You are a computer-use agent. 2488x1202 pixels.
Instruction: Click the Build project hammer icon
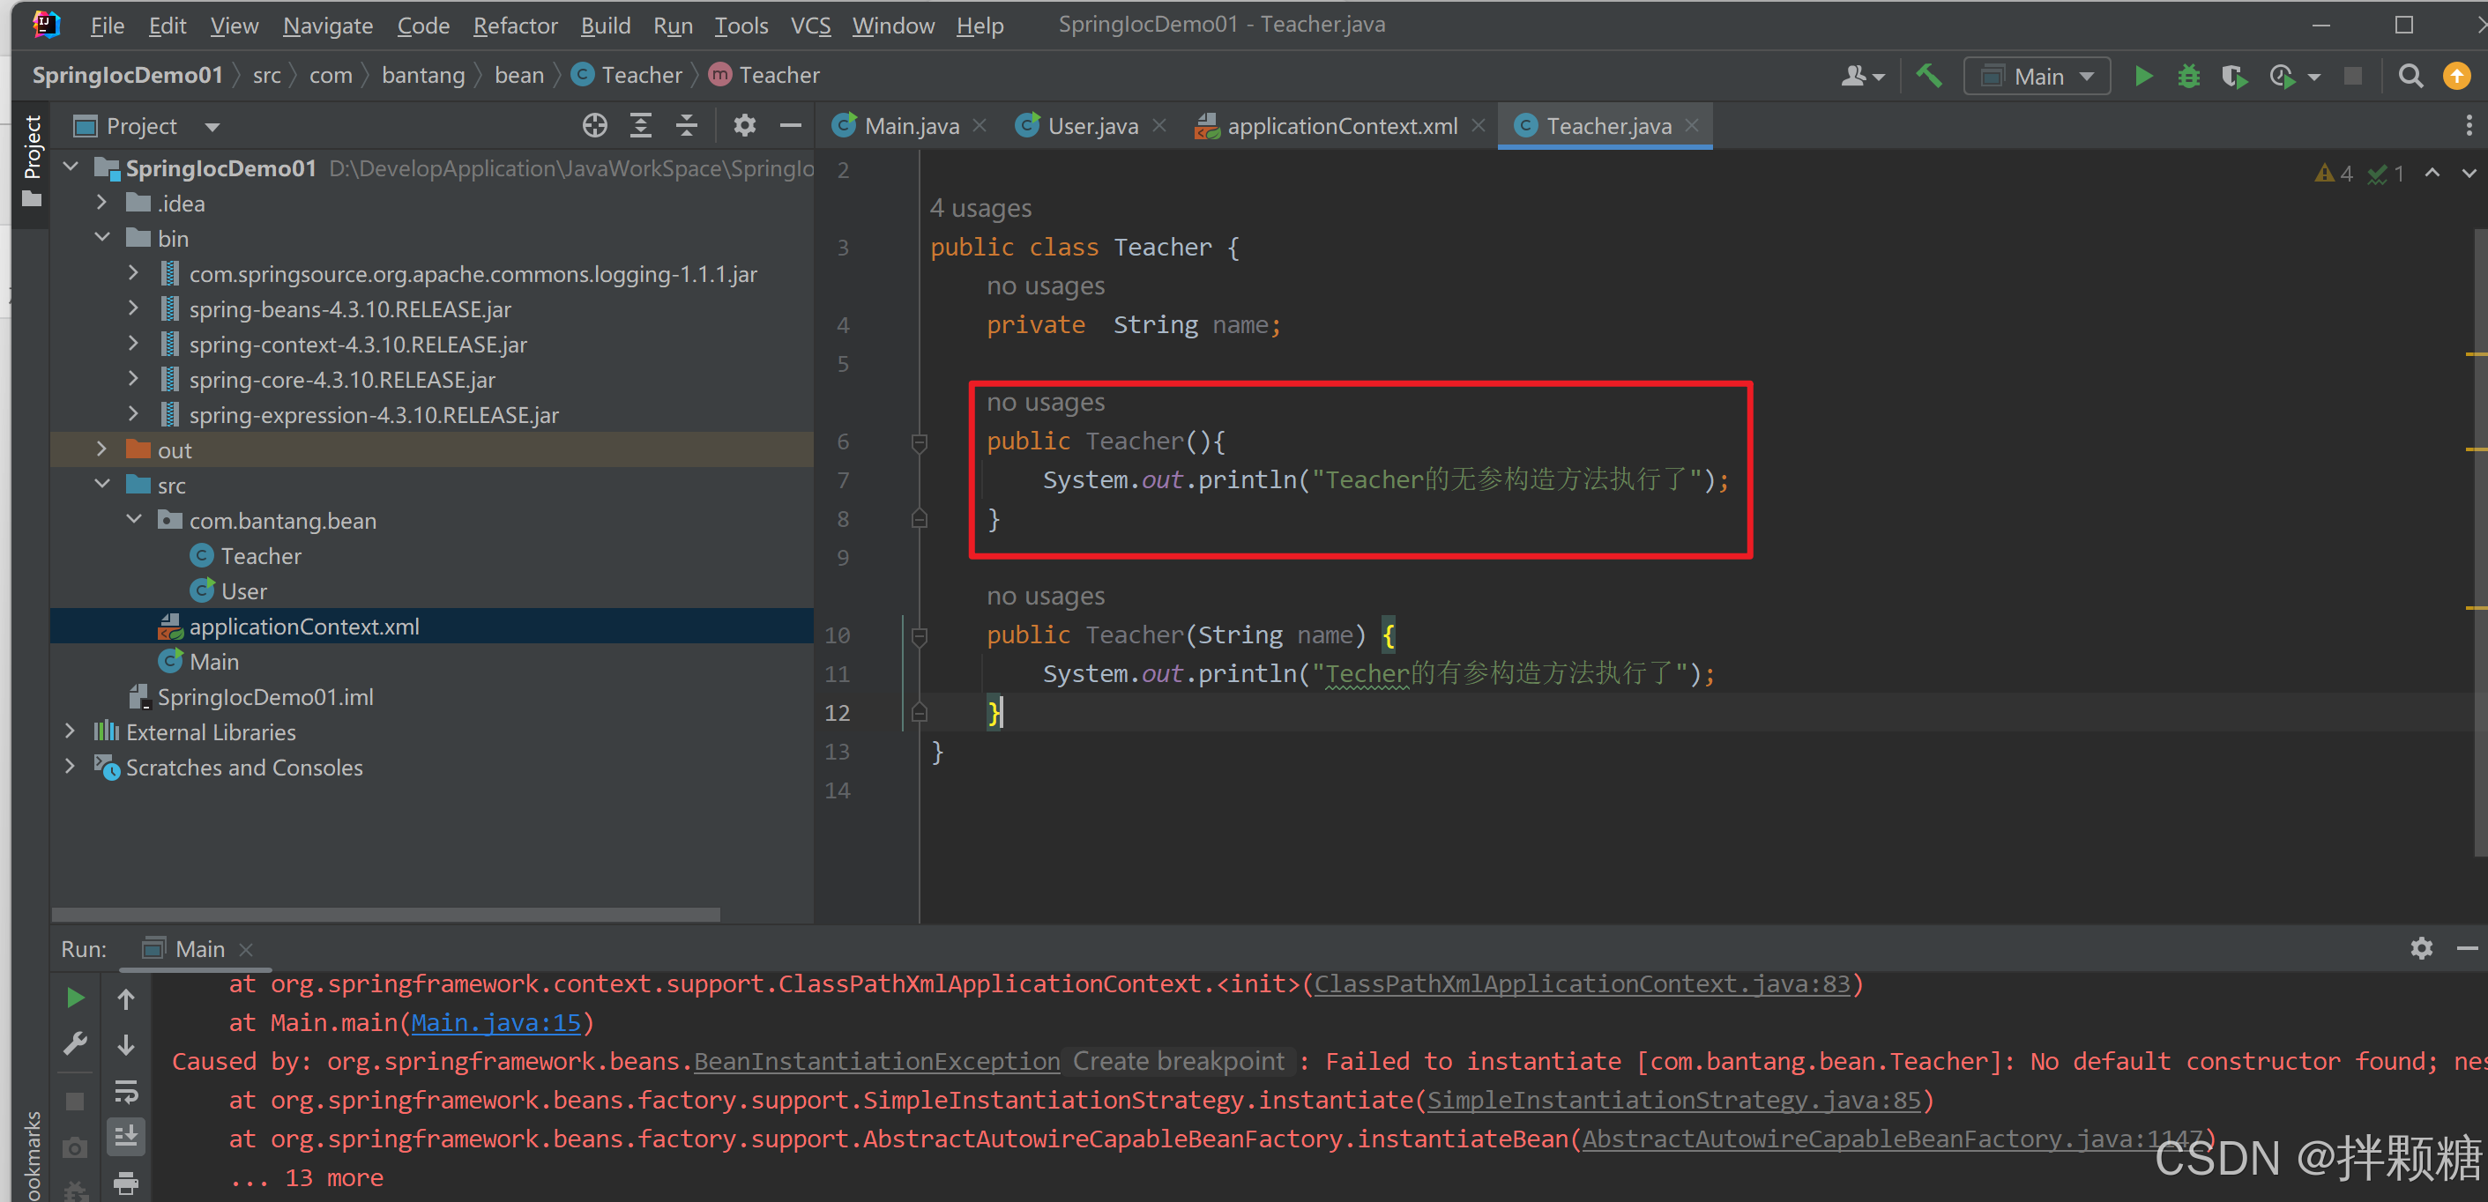[x=1929, y=77]
